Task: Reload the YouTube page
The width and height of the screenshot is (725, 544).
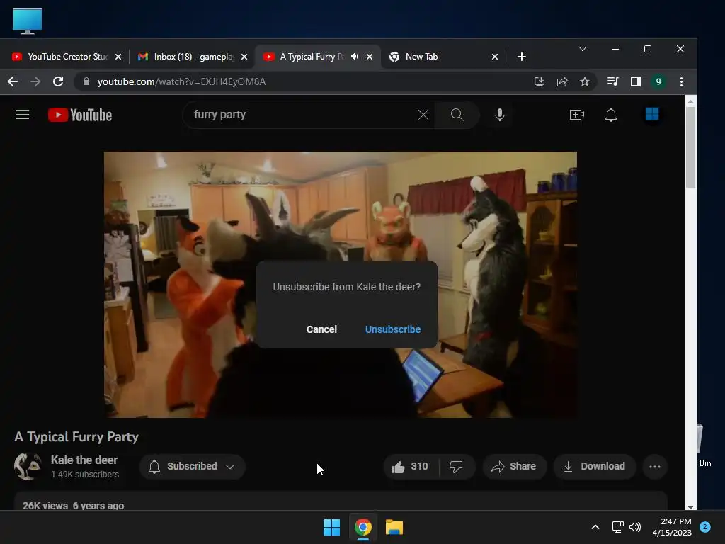Action: pos(58,82)
